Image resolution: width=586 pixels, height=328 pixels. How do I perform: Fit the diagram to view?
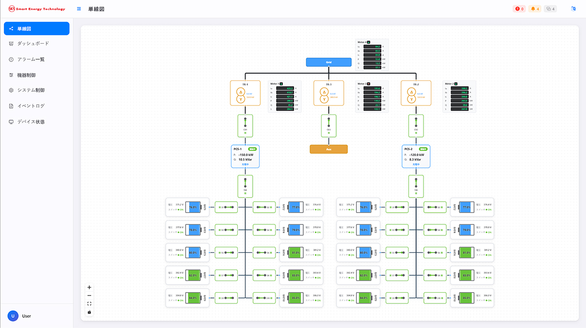pyautogui.click(x=89, y=304)
